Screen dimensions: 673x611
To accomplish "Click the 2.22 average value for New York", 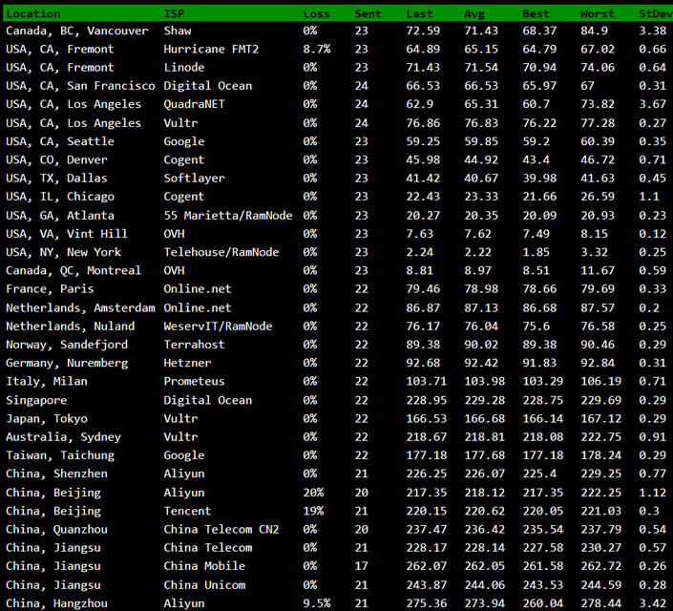I will (477, 252).
